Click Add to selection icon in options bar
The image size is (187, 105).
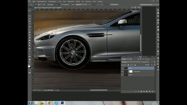click(39, 5)
